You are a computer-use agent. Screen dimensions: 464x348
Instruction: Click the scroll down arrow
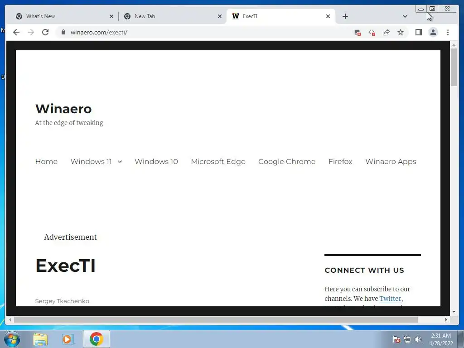(454, 312)
